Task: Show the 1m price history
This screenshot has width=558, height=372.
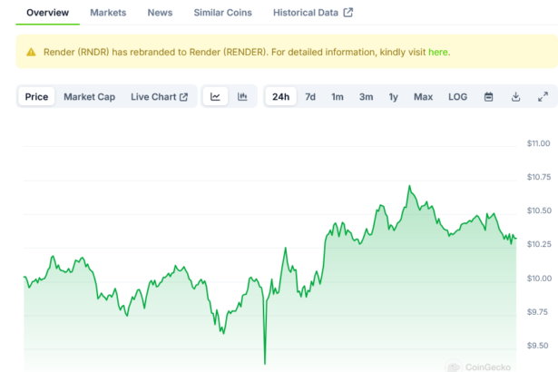Action: (338, 97)
